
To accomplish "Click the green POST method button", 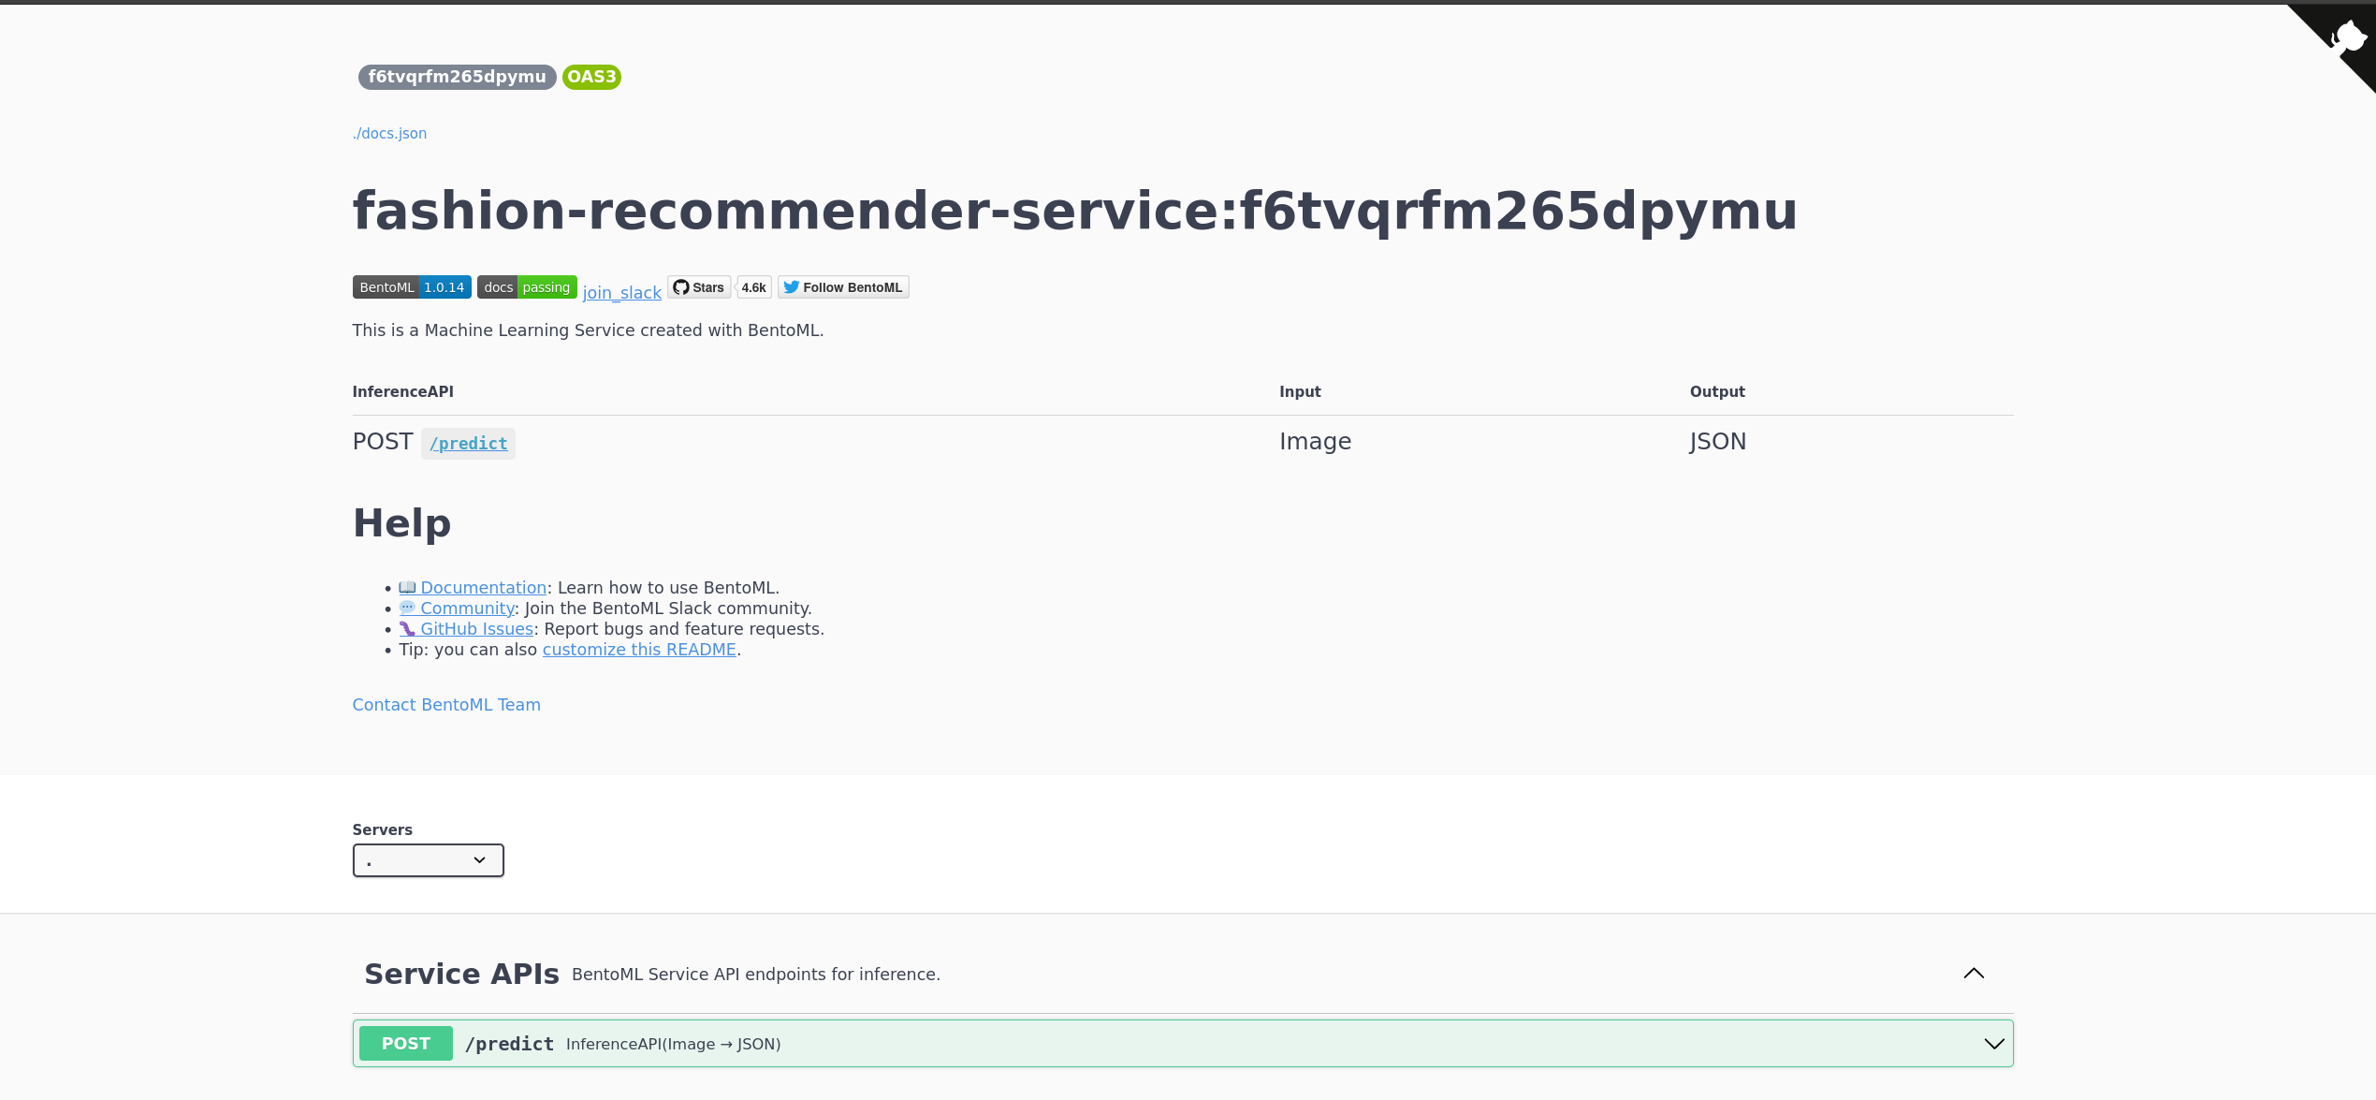I will tap(405, 1044).
